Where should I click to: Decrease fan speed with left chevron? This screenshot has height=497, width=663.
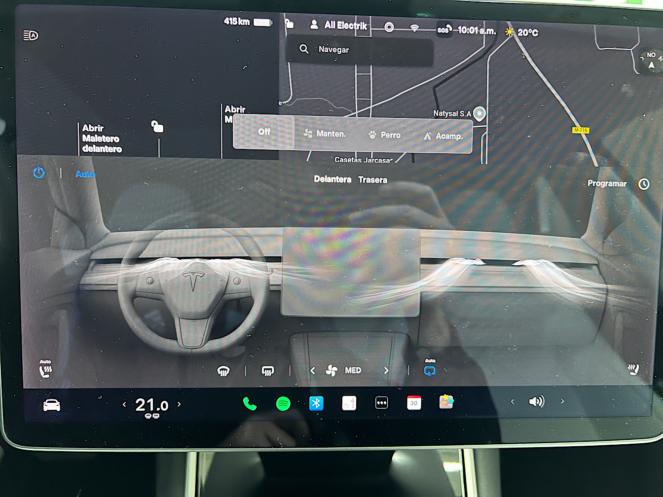click(312, 370)
